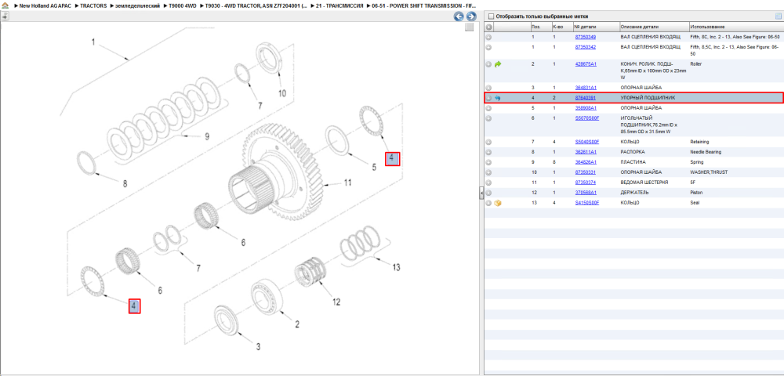Click the add circle for part 87640391
This screenshot has height=376, width=784.
488,98
